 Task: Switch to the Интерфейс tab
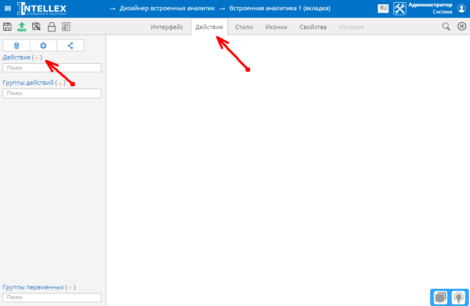[167, 27]
